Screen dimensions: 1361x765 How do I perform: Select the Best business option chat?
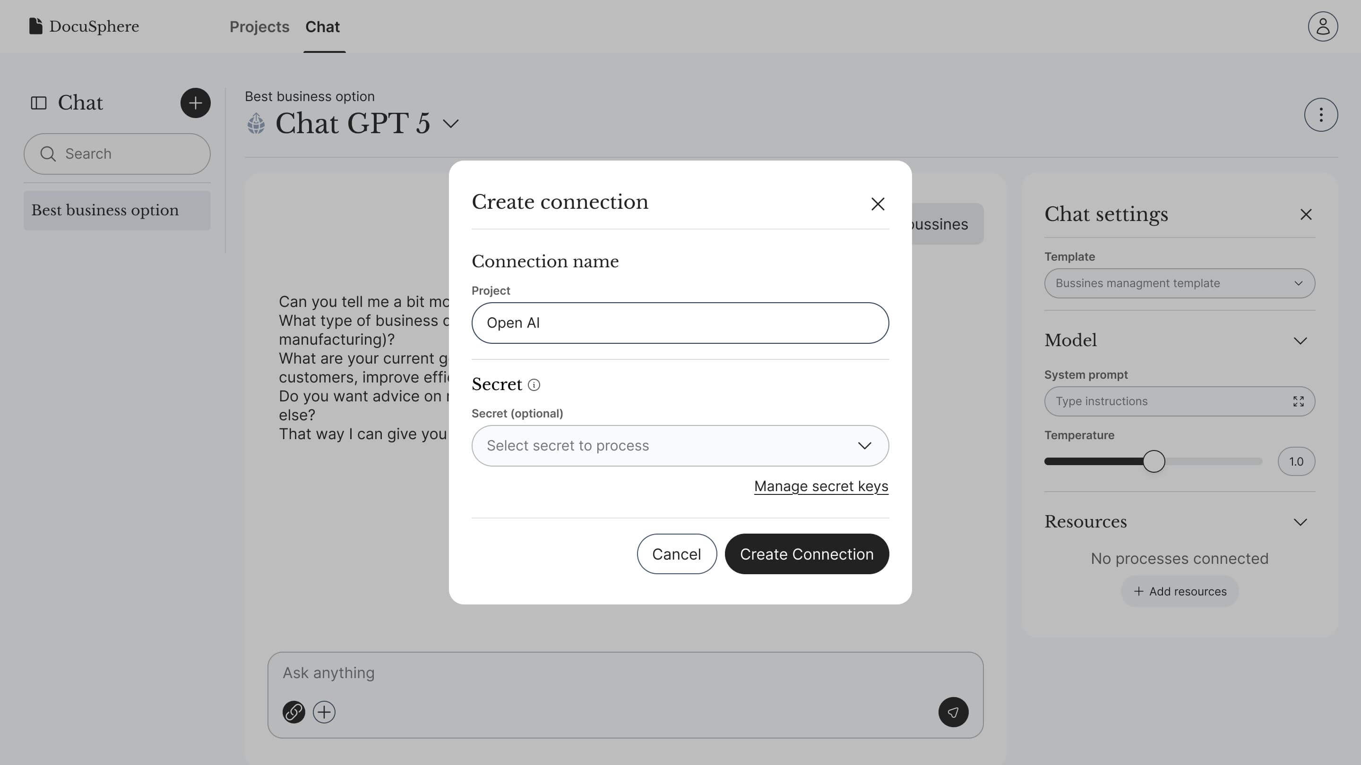click(117, 210)
